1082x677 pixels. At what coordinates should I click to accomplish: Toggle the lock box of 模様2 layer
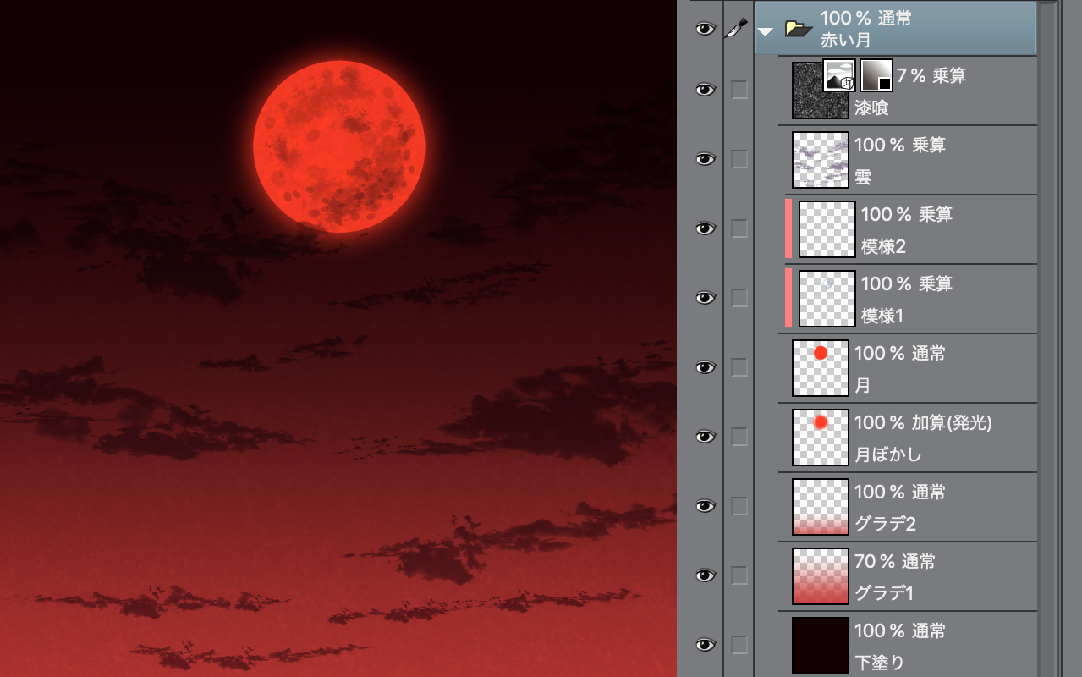(x=739, y=228)
